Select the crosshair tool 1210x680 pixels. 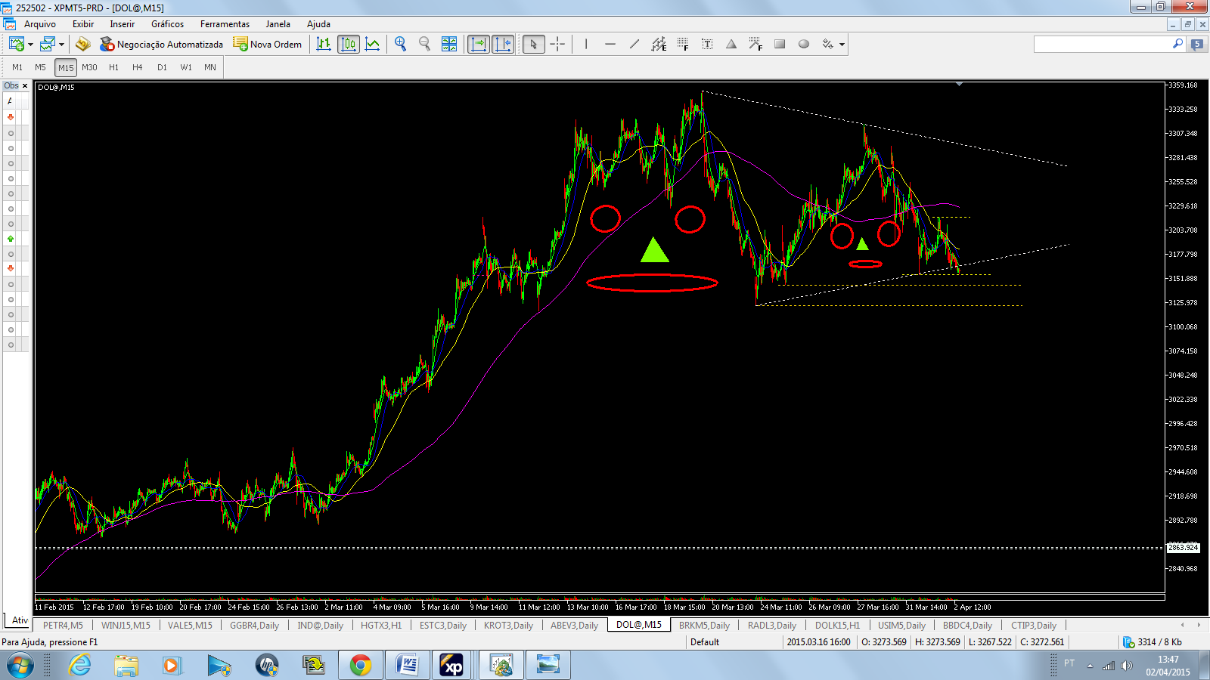click(557, 44)
